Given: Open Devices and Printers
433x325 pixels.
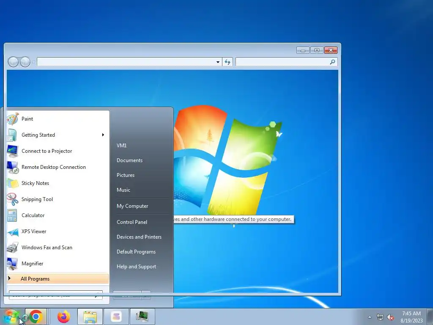Looking at the screenshot, I should 139,237.
